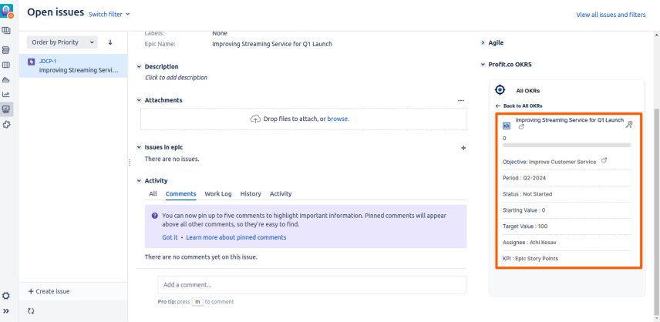Refresh issue list with the refresh icon
The height and width of the screenshot is (322, 660).
click(31, 311)
